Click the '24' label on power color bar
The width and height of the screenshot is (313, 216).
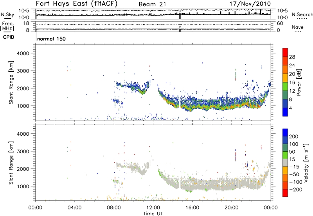point(292,66)
